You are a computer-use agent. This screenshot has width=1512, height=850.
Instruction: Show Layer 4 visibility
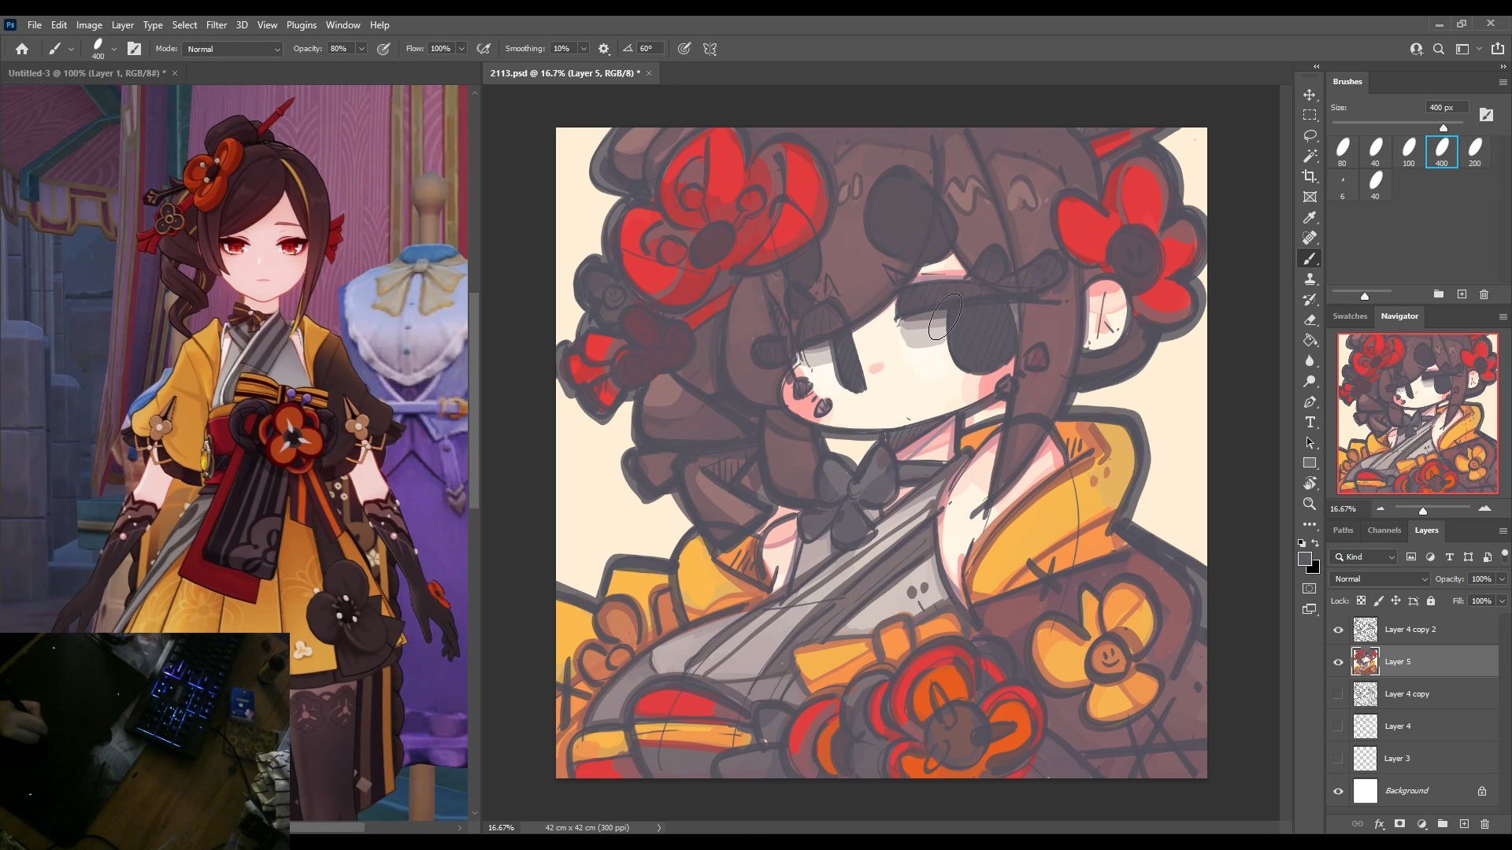tap(1338, 726)
